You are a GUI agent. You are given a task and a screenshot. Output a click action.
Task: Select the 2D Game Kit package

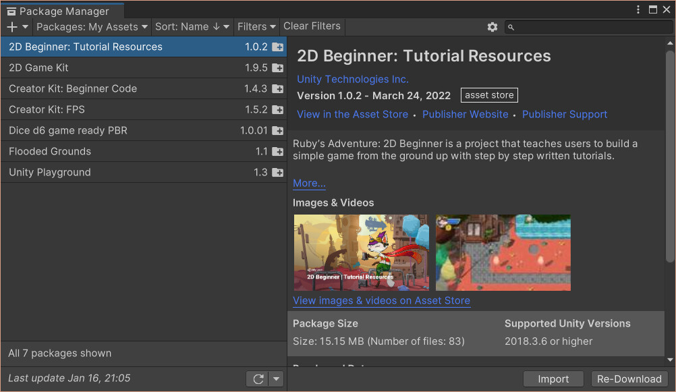click(x=144, y=67)
